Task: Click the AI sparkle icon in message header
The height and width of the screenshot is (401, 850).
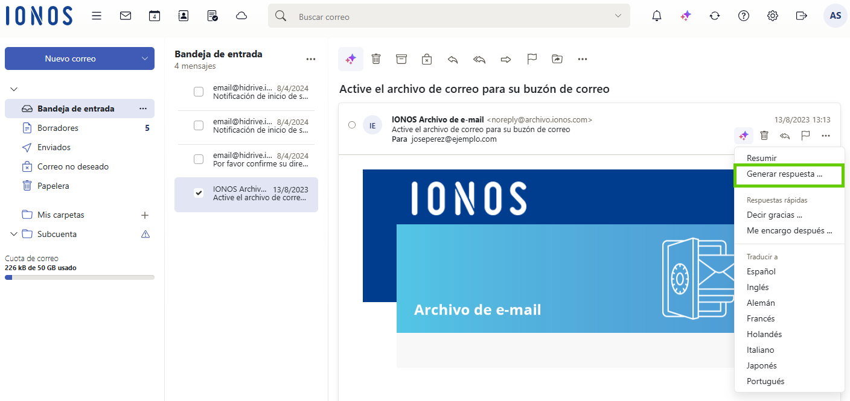Action: pos(744,136)
